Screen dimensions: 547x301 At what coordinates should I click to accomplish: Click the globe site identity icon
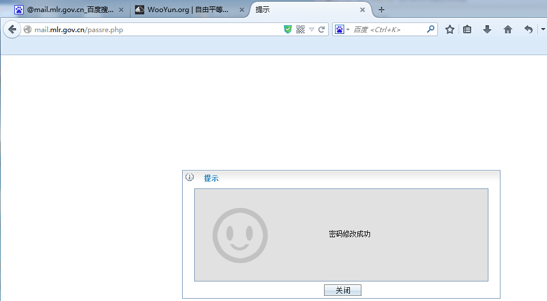coord(28,30)
